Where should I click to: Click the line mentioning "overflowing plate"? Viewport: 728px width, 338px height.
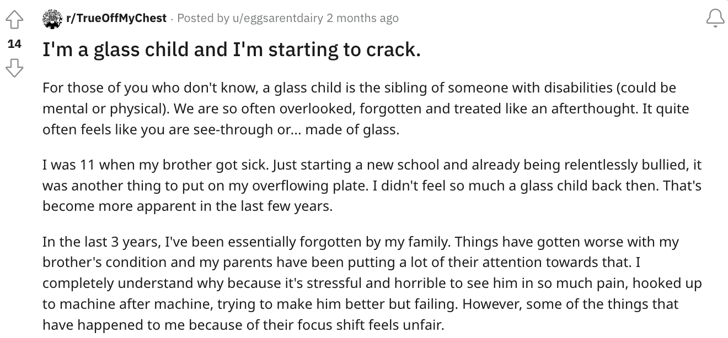coord(372,186)
